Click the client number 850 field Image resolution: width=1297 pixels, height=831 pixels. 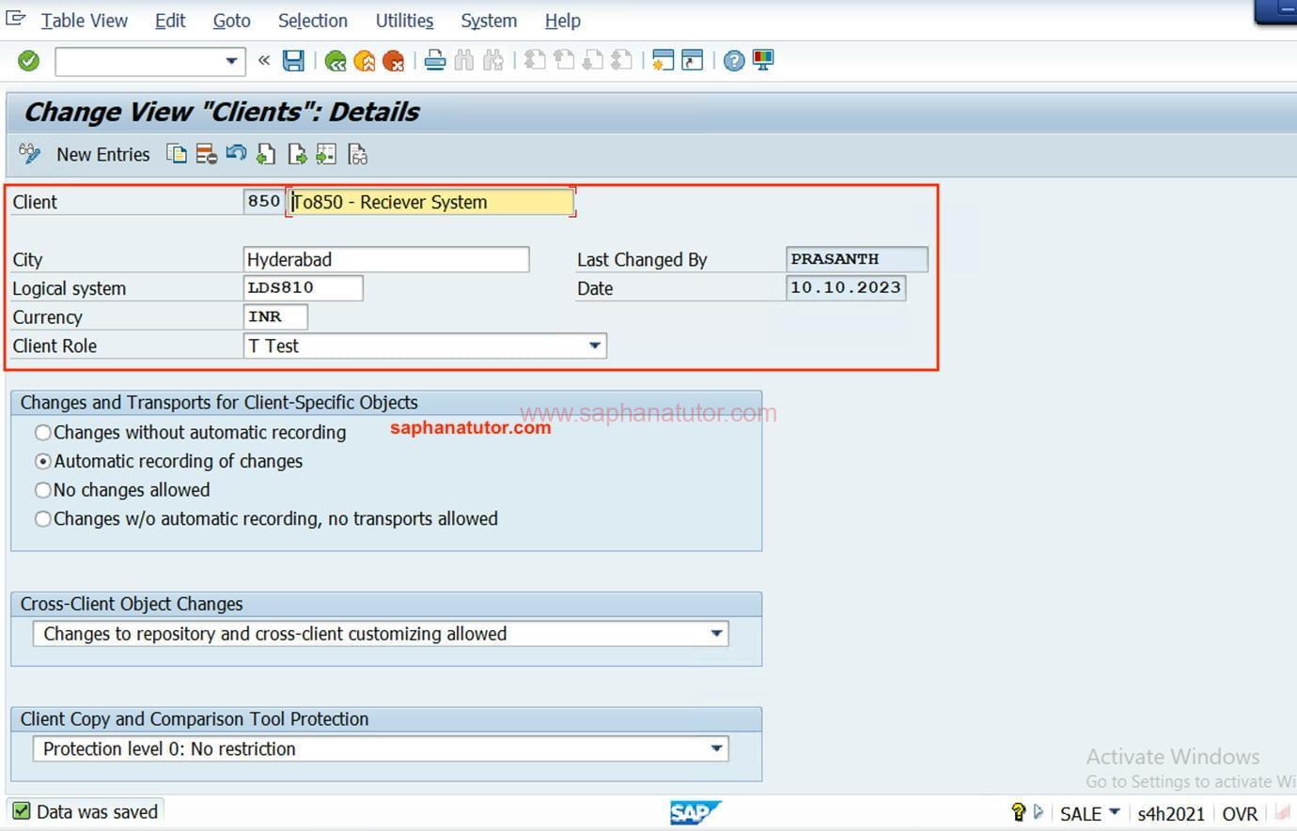click(263, 201)
